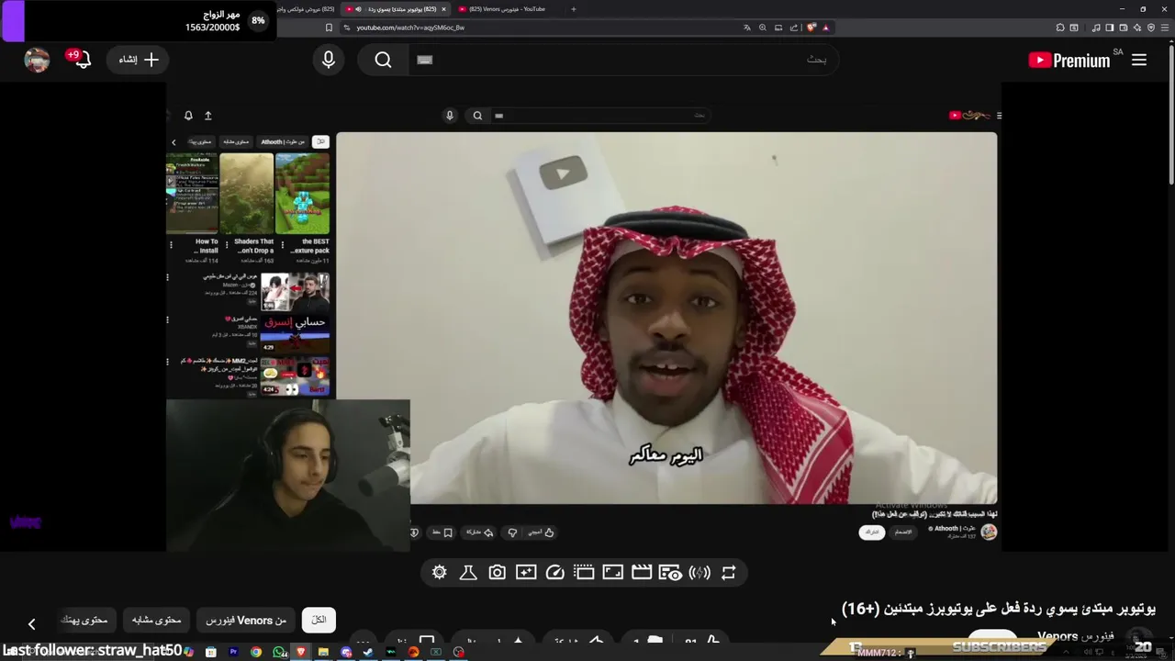
Task: Click the translate page icon in the address bar
Action: tap(747, 28)
